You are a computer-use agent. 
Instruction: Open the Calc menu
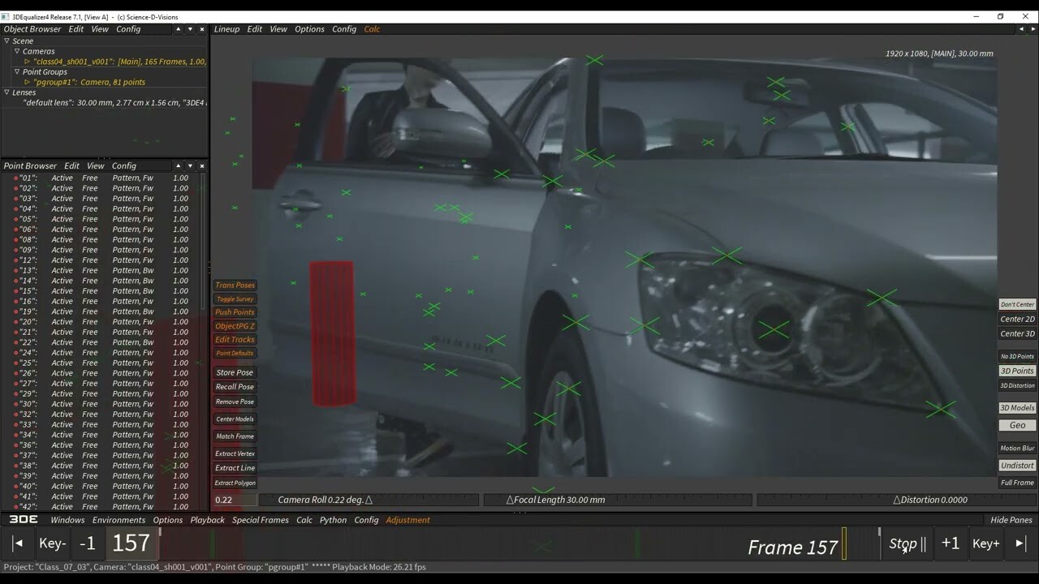pos(372,28)
